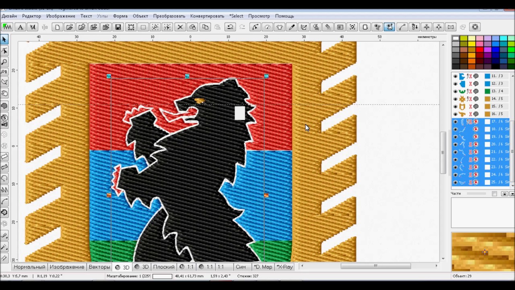Switch to Изображение view tab
This screenshot has width=515, height=290.
(67, 267)
